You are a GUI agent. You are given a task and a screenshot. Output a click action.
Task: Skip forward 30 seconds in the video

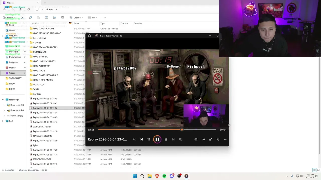pos(166,139)
